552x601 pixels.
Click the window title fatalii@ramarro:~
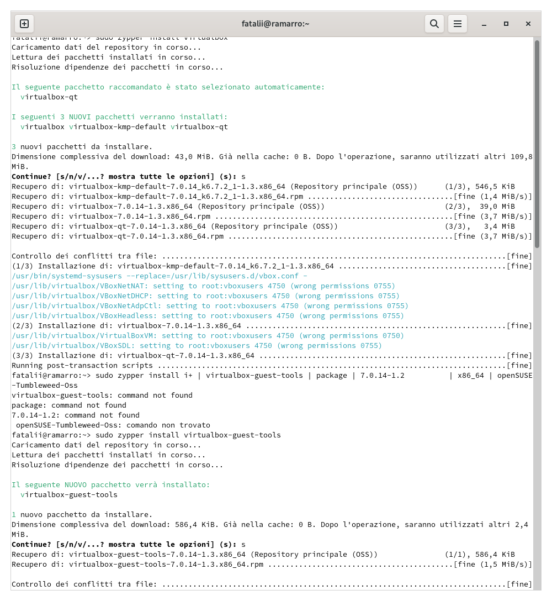[275, 24]
